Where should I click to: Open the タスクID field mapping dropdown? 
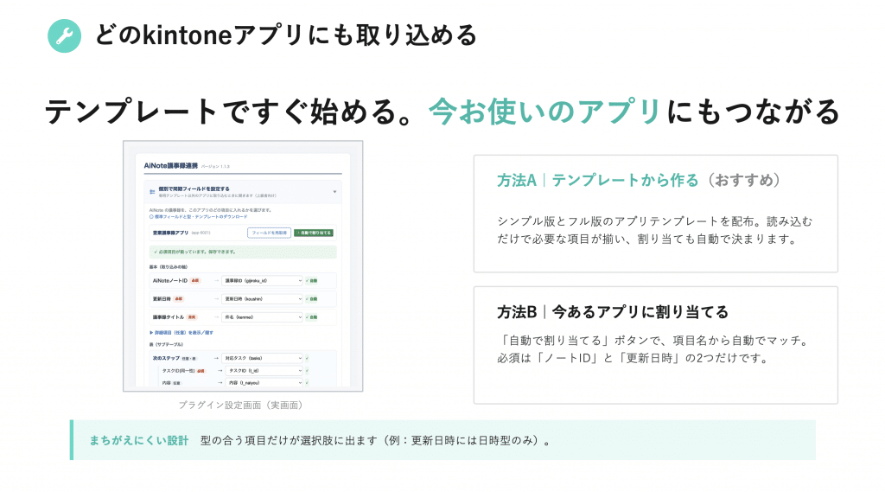pos(264,371)
